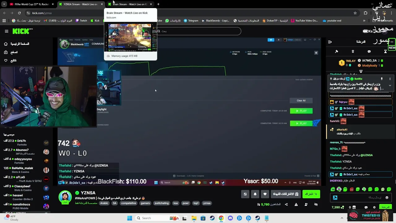Bookmark this page with the star icon
Image resolution: width=396 pixels, height=223 pixels.
pos(355,13)
